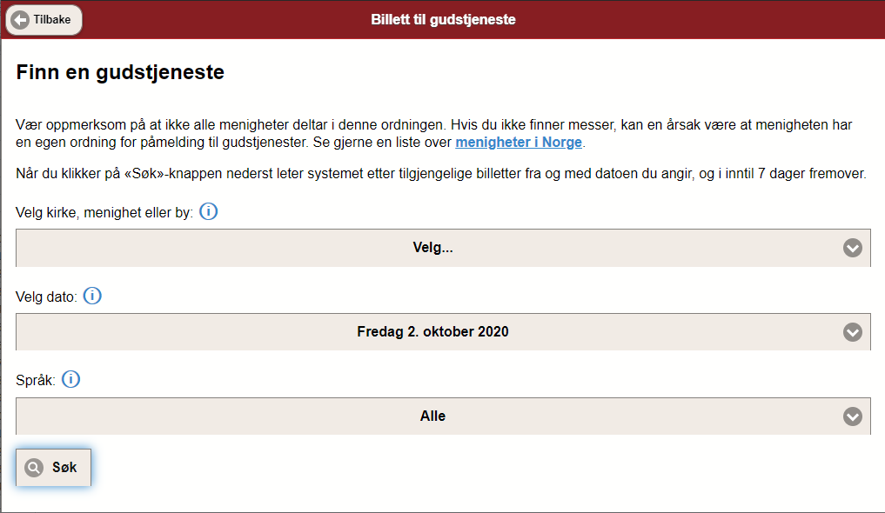Click the Velg dato label text
This screenshot has width=885, height=513.
(46, 296)
